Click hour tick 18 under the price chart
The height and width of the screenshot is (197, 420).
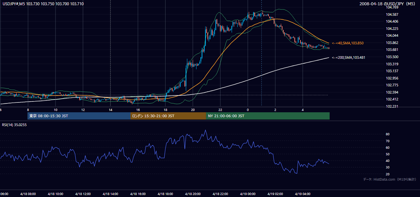[x=165, y=110]
